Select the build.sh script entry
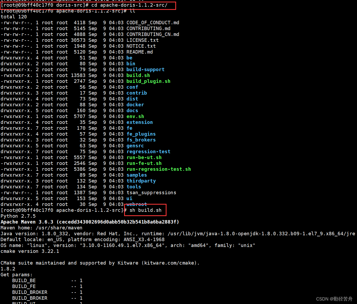 click(x=138, y=75)
